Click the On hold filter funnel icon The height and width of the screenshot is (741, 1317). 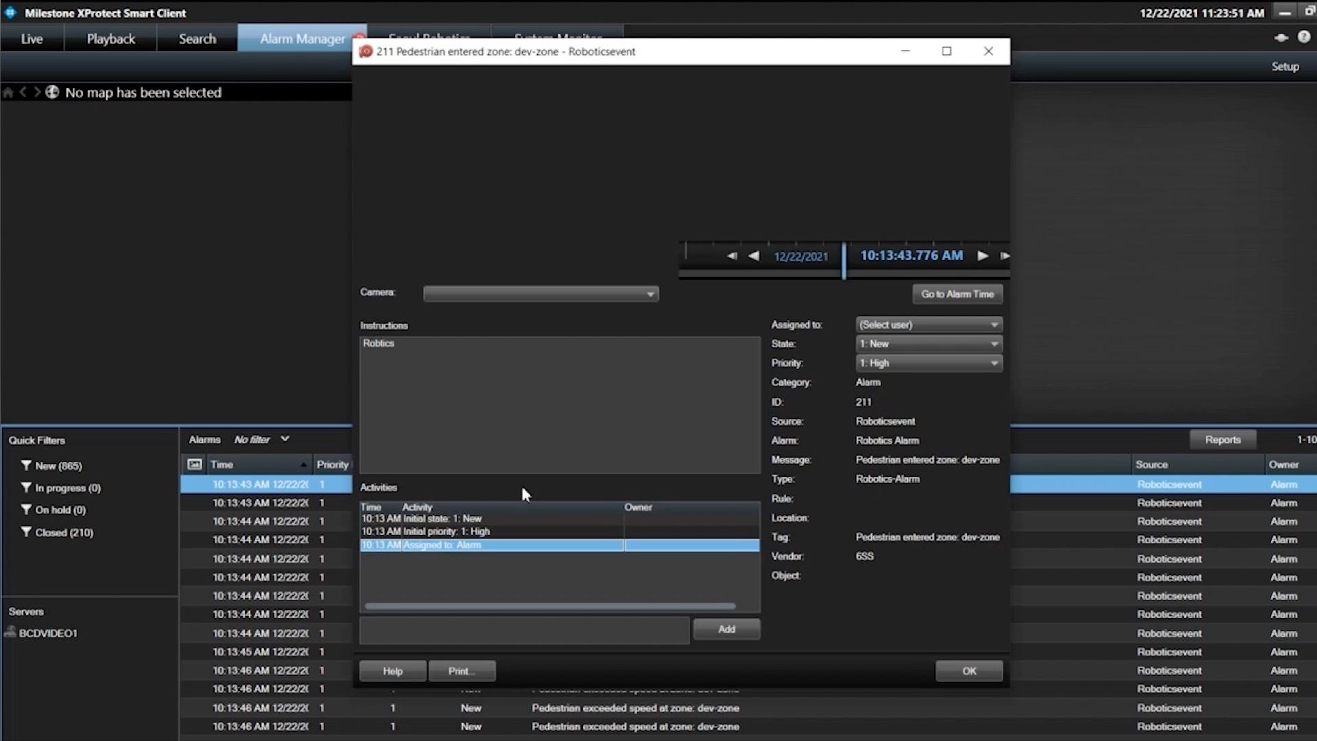tap(26, 509)
